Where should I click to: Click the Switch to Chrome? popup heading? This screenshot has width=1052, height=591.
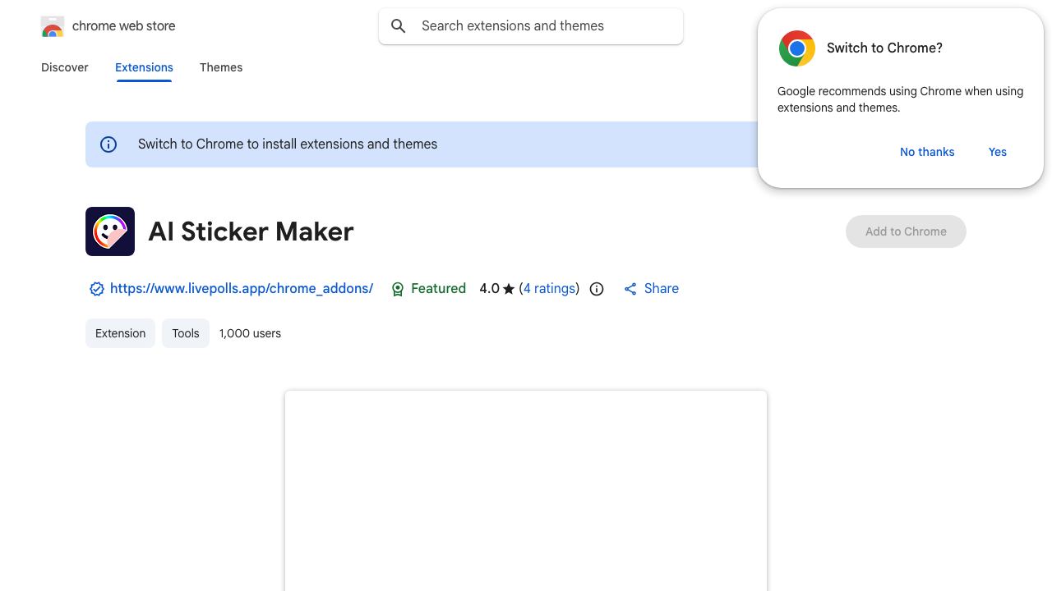884,48
